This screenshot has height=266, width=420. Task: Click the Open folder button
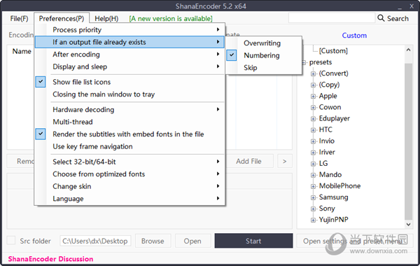coord(192,241)
